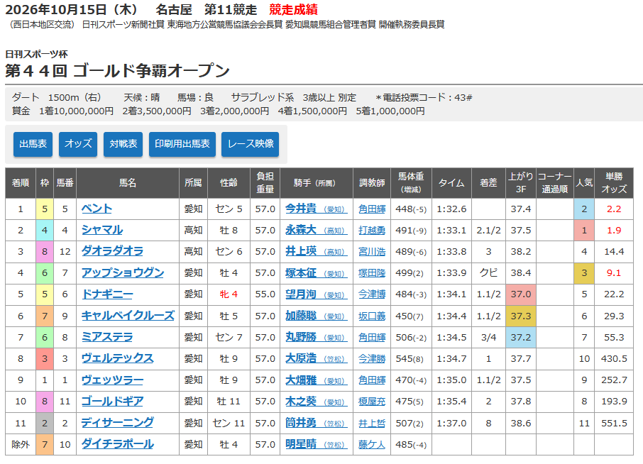
Task: Select odds value 551.5
Action: pos(614,423)
